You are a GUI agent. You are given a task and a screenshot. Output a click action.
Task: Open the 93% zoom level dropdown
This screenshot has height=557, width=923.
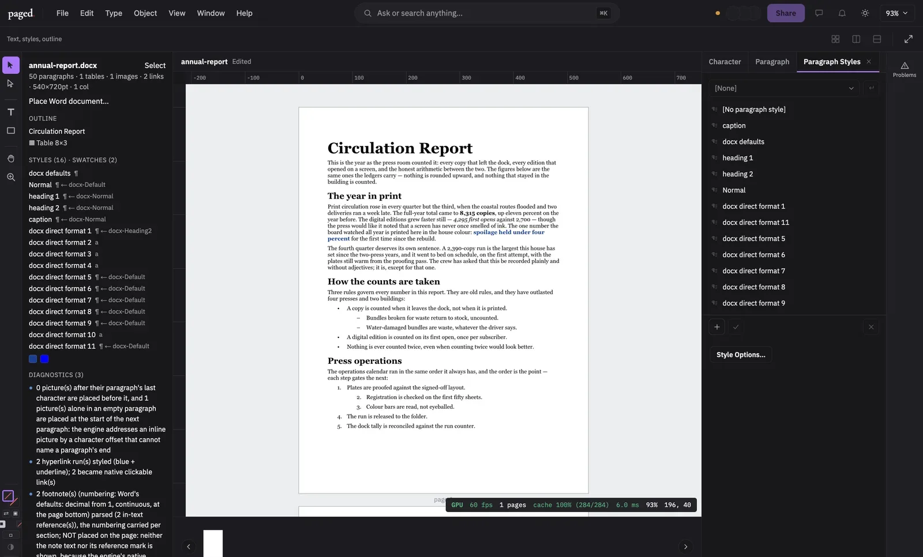tap(896, 13)
